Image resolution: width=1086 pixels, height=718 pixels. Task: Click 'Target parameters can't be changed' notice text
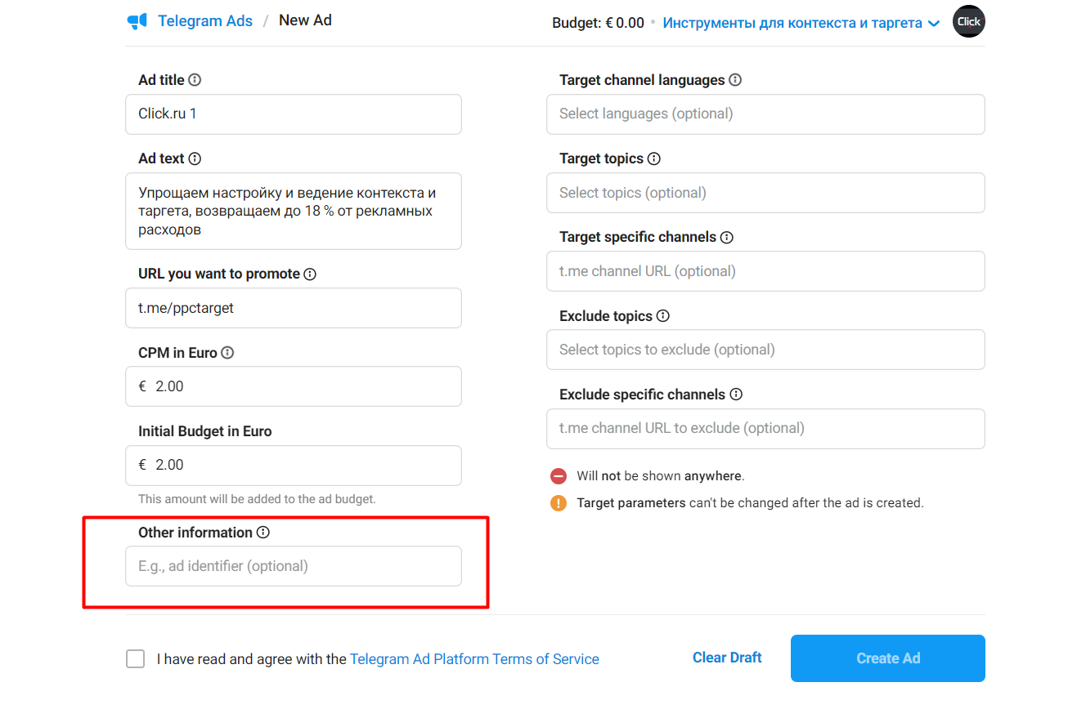750,503
